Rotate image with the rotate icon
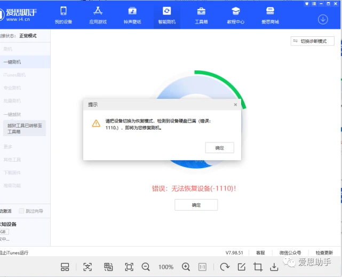 click(x=225, y=267)
